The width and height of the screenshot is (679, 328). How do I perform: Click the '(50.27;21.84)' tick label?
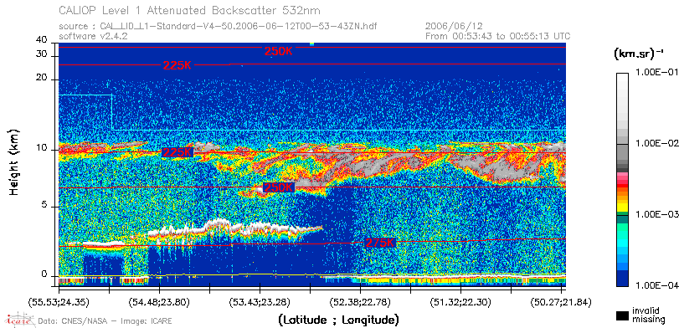(x=561, y=301)
